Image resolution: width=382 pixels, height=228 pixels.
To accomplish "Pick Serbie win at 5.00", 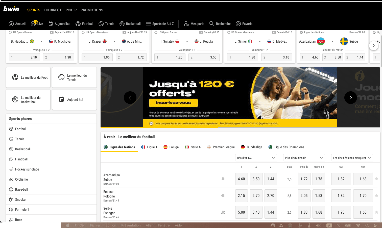I will click(x=241, y=212).
